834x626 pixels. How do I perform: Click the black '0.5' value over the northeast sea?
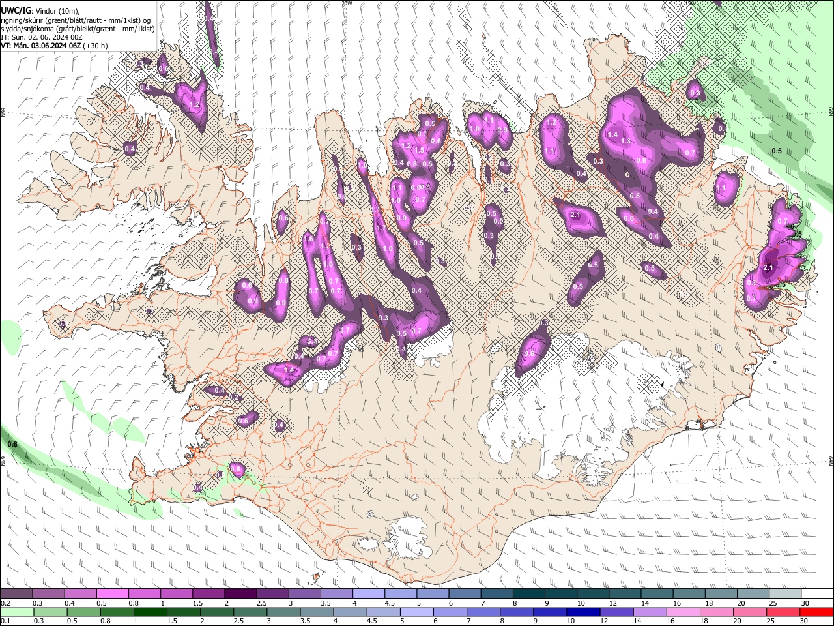[777, 151]
